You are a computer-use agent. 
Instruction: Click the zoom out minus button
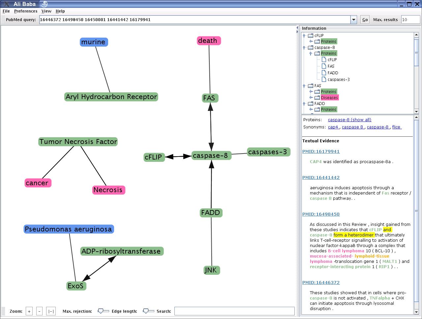point(39,311)
